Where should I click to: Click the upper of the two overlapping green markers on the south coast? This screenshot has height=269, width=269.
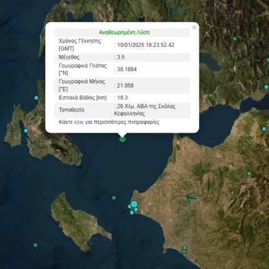(x=185, y=248)
